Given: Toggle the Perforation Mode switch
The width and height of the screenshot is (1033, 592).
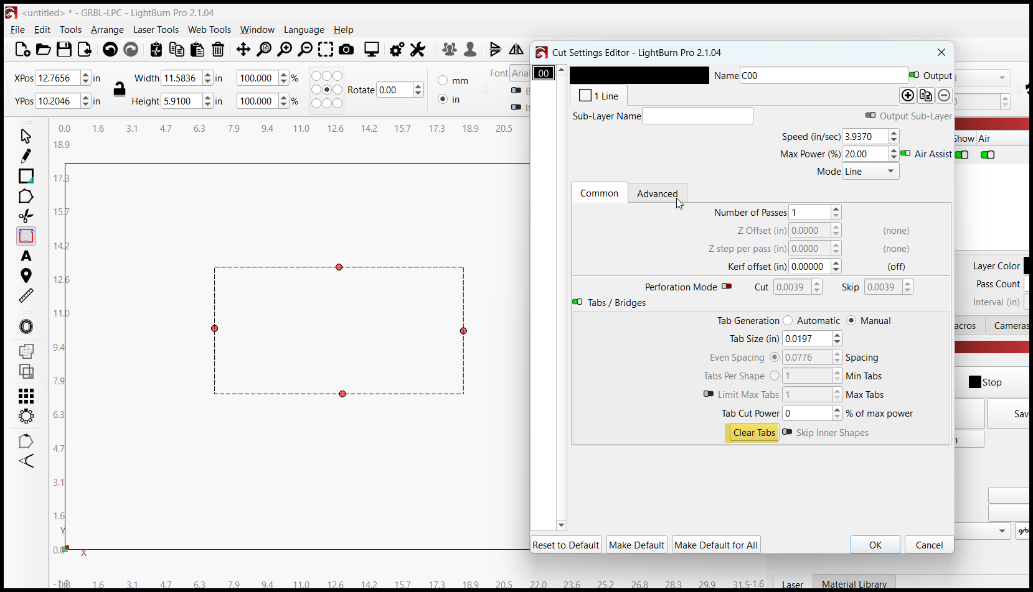Looking at the screenshot, I should click(727, 287).
